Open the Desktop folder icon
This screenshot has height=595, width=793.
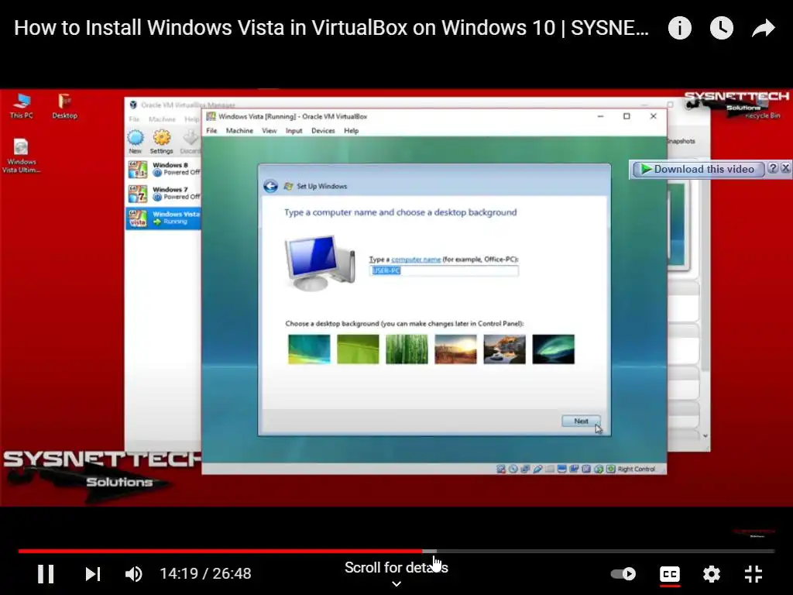pyautogui.click(x=65, y=106)
